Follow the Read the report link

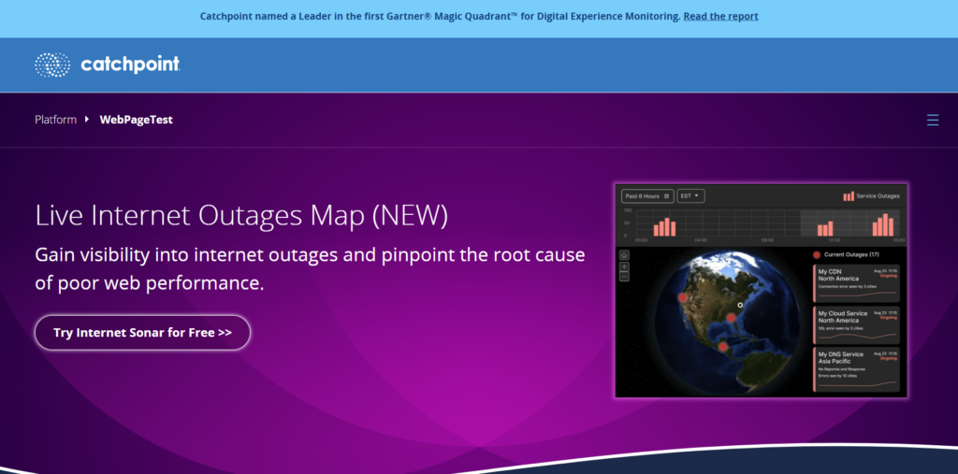(x=720, y=16)
